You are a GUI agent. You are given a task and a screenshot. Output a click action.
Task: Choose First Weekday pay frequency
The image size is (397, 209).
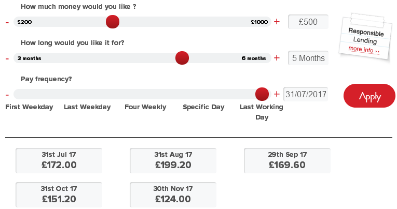click(x=29, y=107)
